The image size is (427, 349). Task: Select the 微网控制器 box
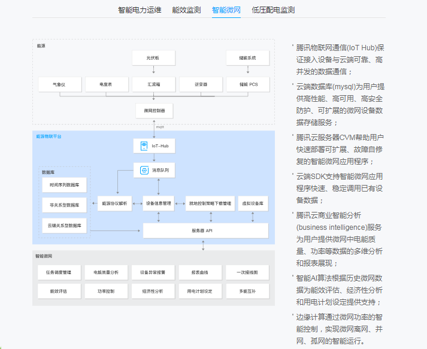[155, 111]
